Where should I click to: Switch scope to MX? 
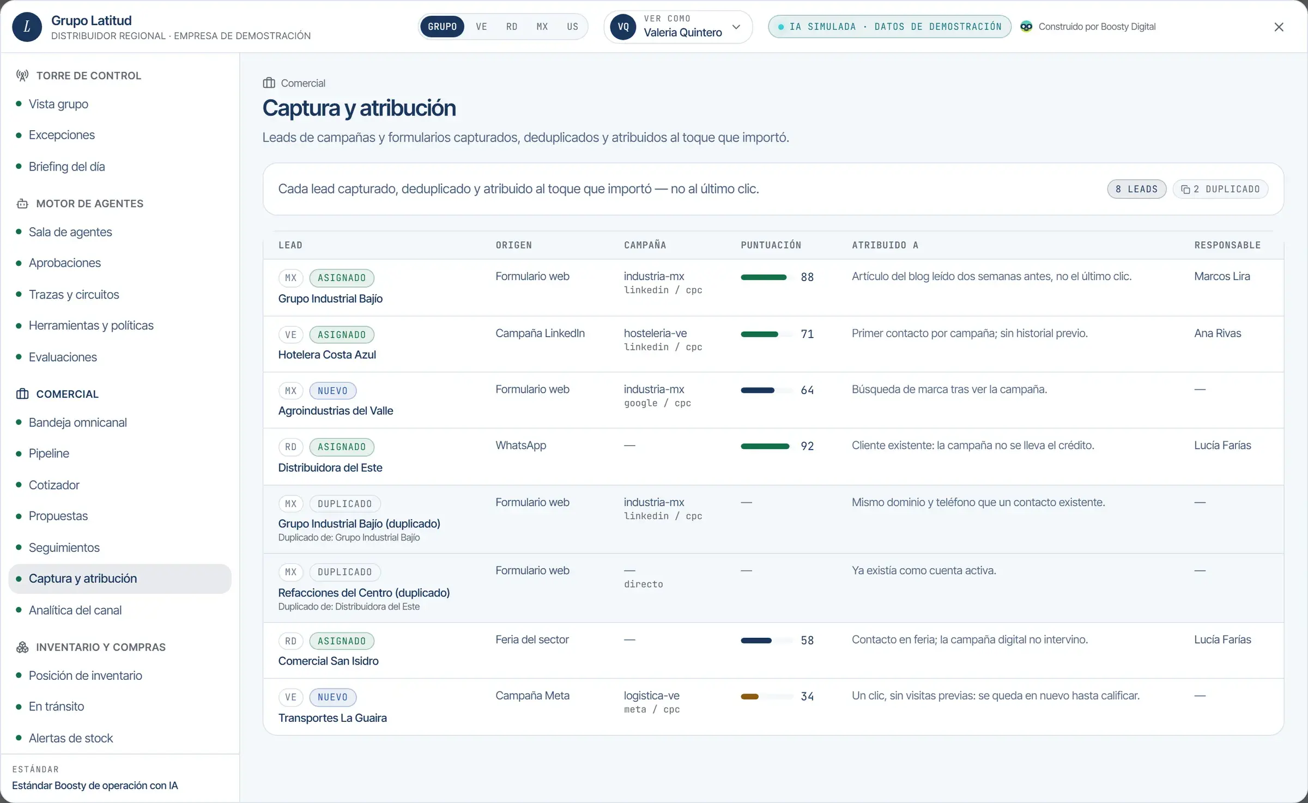point(542,27)
